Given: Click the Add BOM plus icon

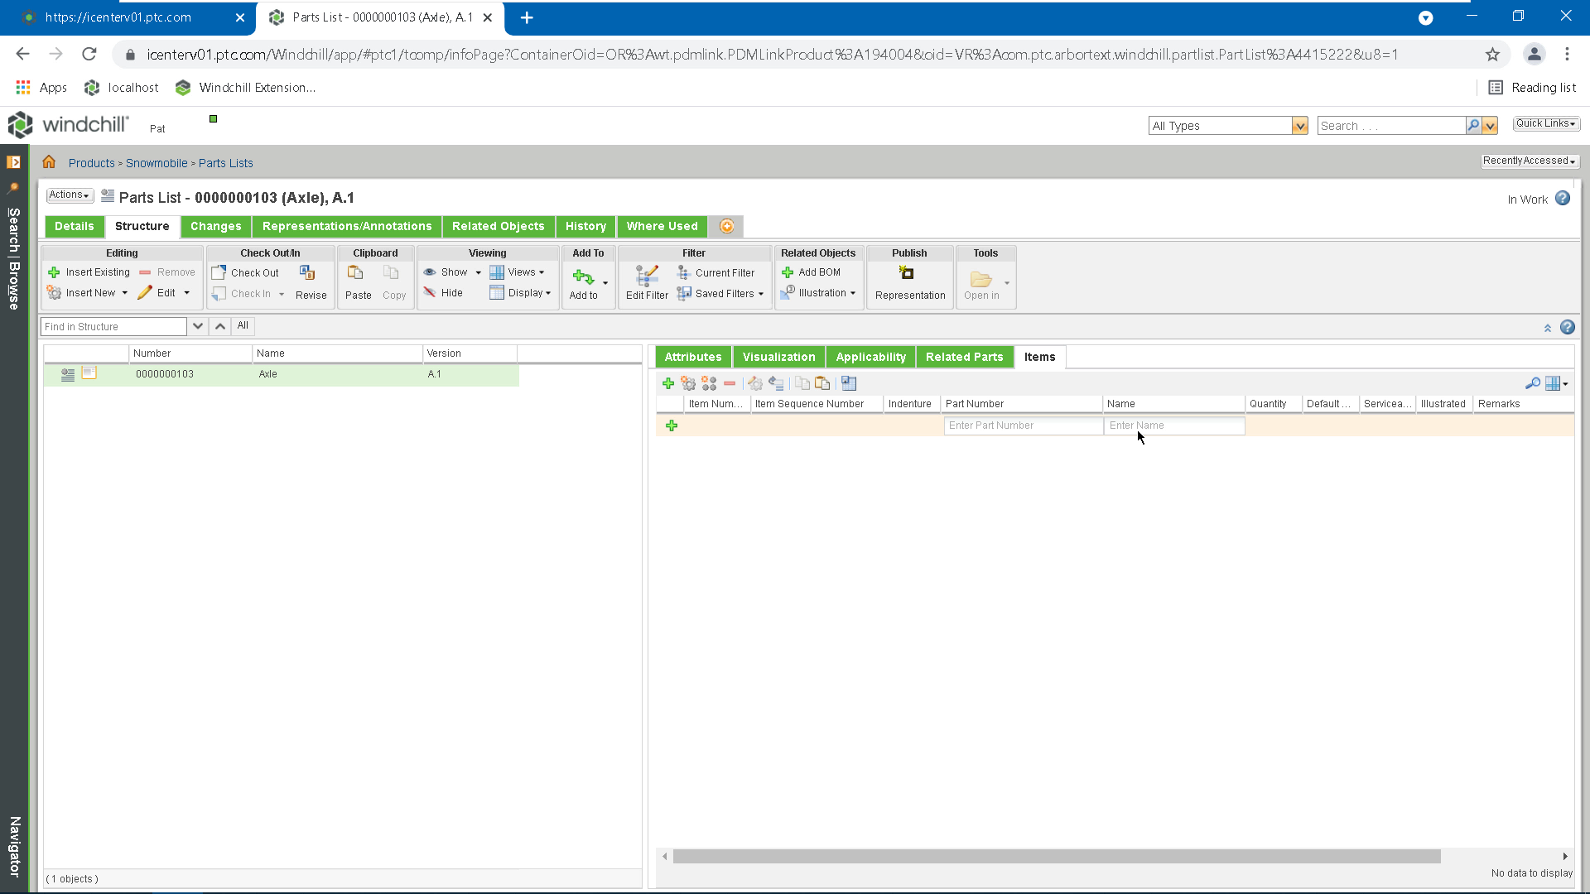Looking at the screenshot, I should click(788, 272).
